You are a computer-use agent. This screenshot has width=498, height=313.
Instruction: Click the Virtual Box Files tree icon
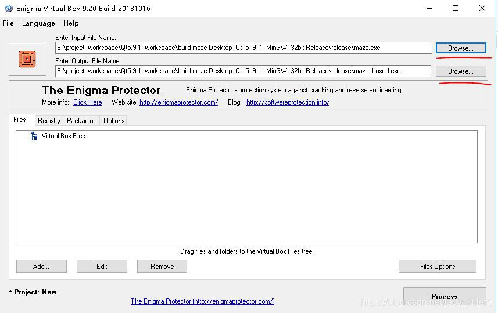click(x=34, y=136)
